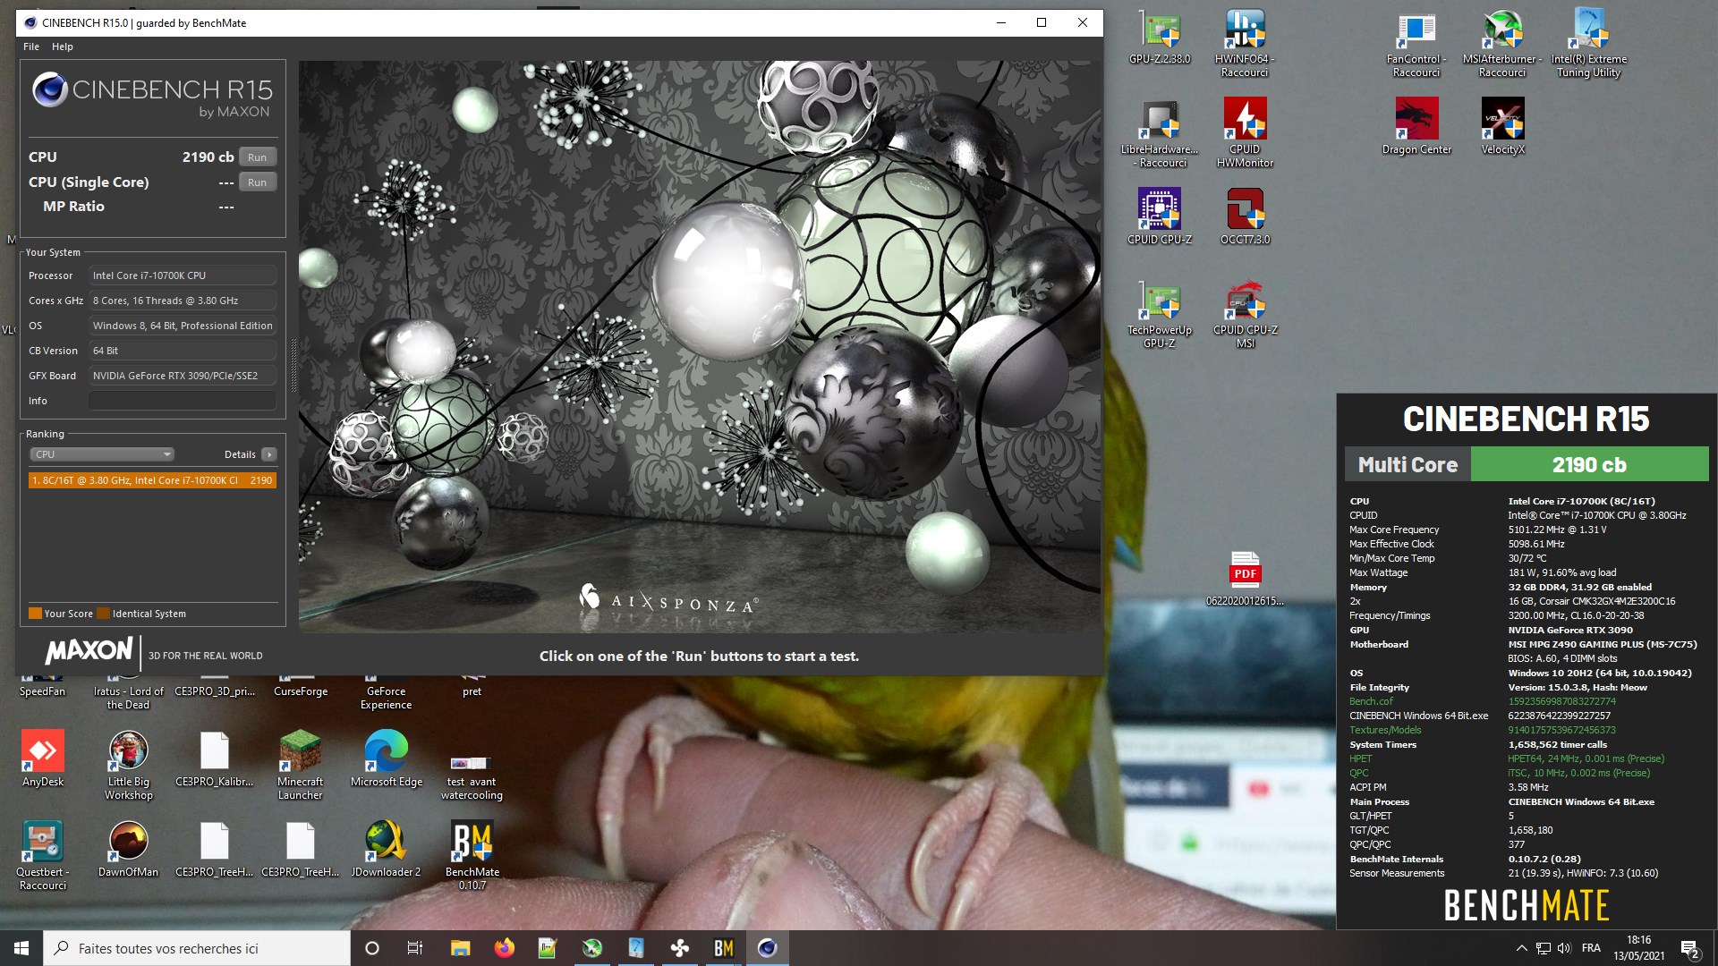Open File Explorer from taskbar

pyautogui.click(x=460, y=948)
